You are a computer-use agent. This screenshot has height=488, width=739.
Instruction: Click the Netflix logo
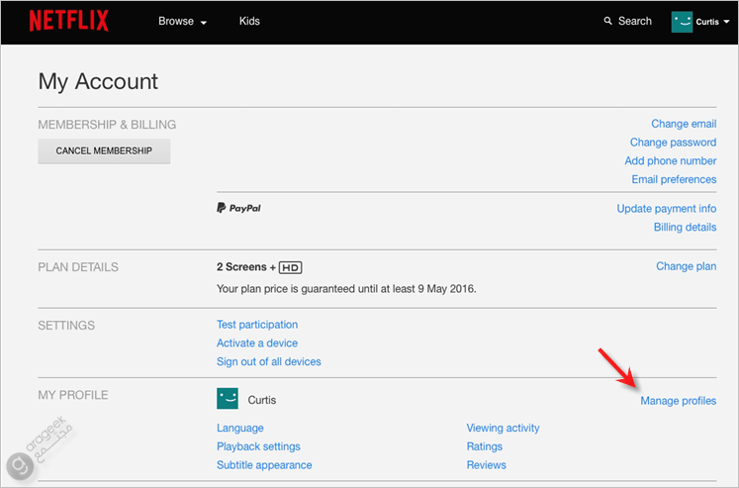tap(69, 21)
